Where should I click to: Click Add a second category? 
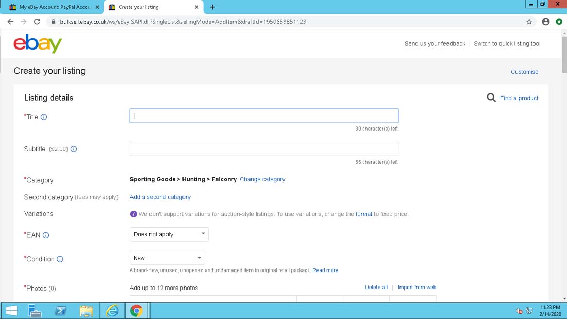click(160, 197)
